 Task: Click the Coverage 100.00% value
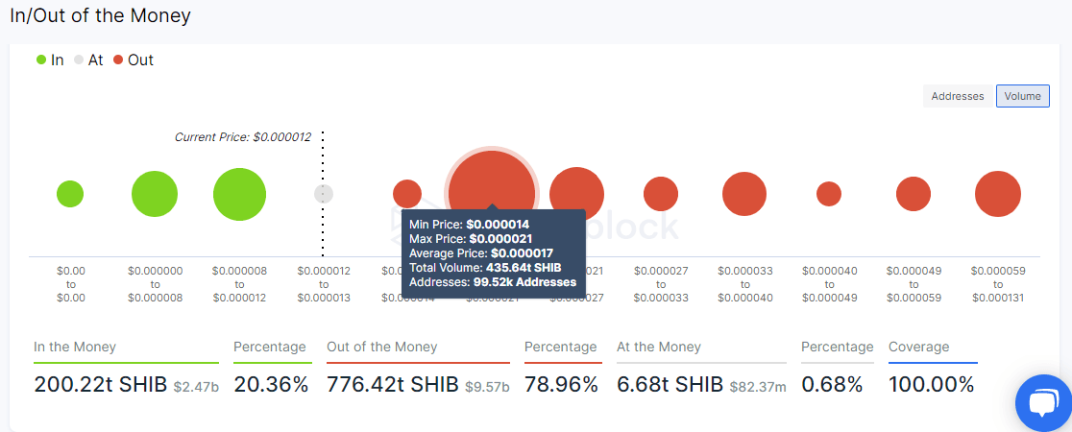point(931,386)
